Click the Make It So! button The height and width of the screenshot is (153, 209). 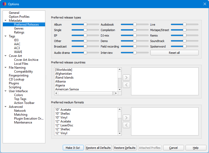[x=73, y=148]
